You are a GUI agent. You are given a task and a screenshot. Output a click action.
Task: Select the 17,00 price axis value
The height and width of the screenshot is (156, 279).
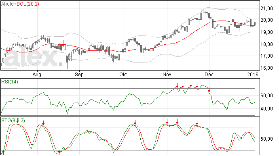pos(267,56)
